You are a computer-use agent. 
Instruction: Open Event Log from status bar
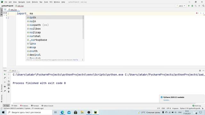197,106
